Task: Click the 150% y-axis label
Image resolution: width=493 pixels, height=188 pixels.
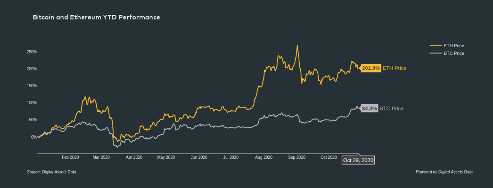Action: [32, 86]
